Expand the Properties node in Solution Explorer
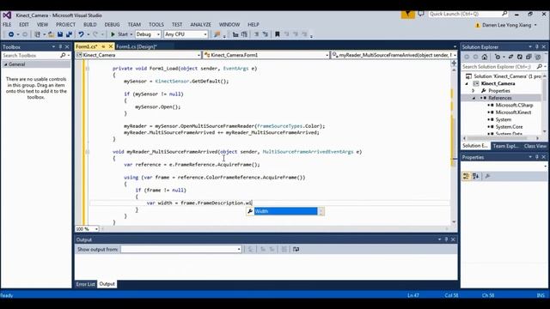This screenshot has height=309, width=550. point(474,91)
